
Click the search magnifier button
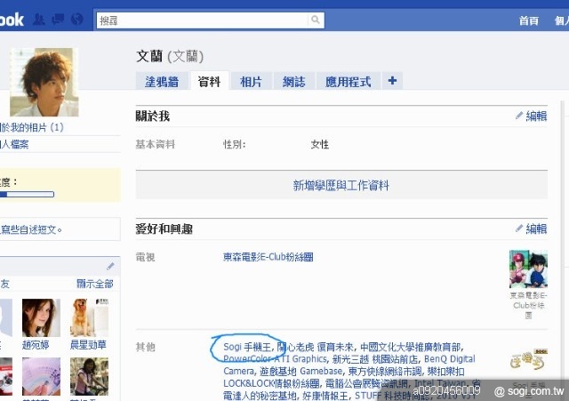tap(316, 20)
